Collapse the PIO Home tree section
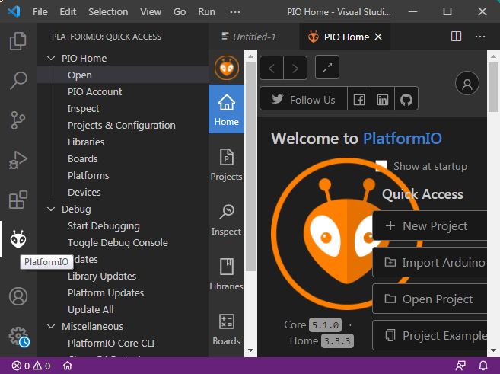 click(51, 59)
